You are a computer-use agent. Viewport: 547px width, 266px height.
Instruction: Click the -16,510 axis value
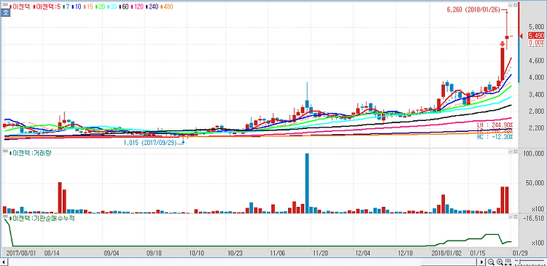(x=535, y=218)
